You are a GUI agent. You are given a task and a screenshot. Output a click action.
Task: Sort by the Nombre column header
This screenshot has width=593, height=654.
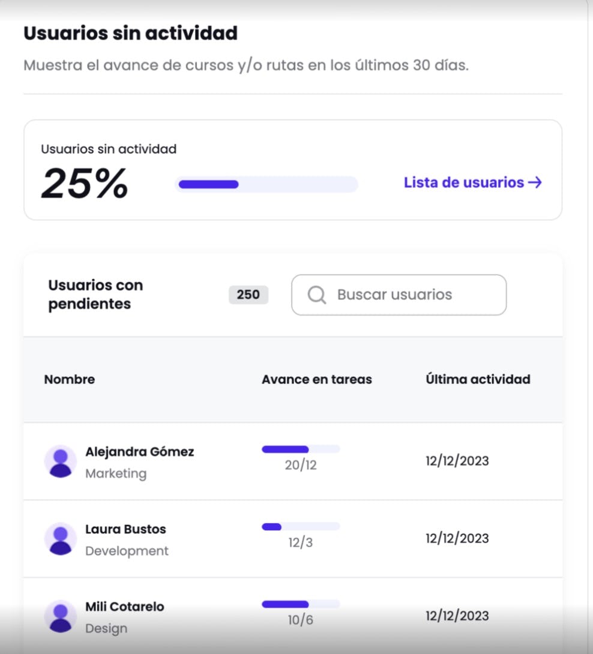point(69,379)
